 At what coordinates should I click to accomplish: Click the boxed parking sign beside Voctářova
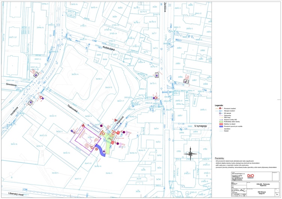[31, 102]
